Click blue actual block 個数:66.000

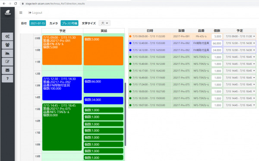104,86
